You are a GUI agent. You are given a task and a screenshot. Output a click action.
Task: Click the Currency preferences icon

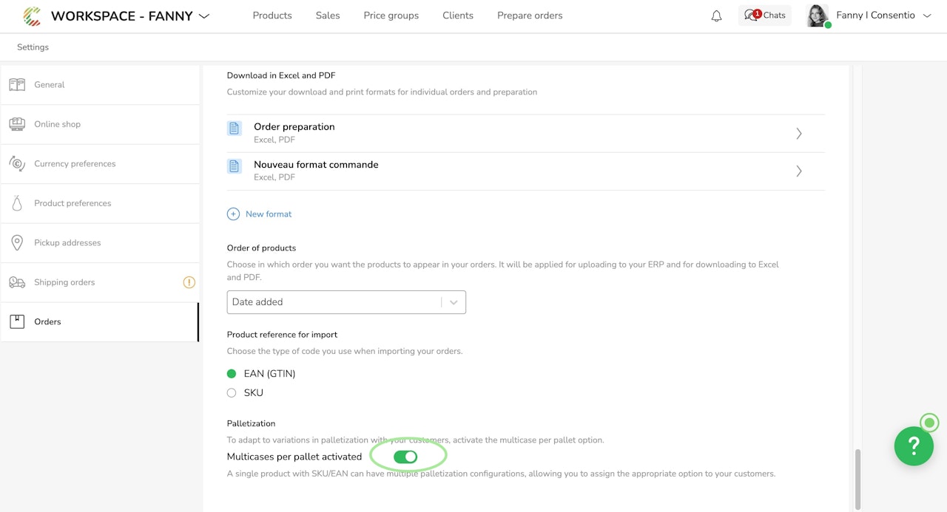pyautogui.click(x=17, y=164)
